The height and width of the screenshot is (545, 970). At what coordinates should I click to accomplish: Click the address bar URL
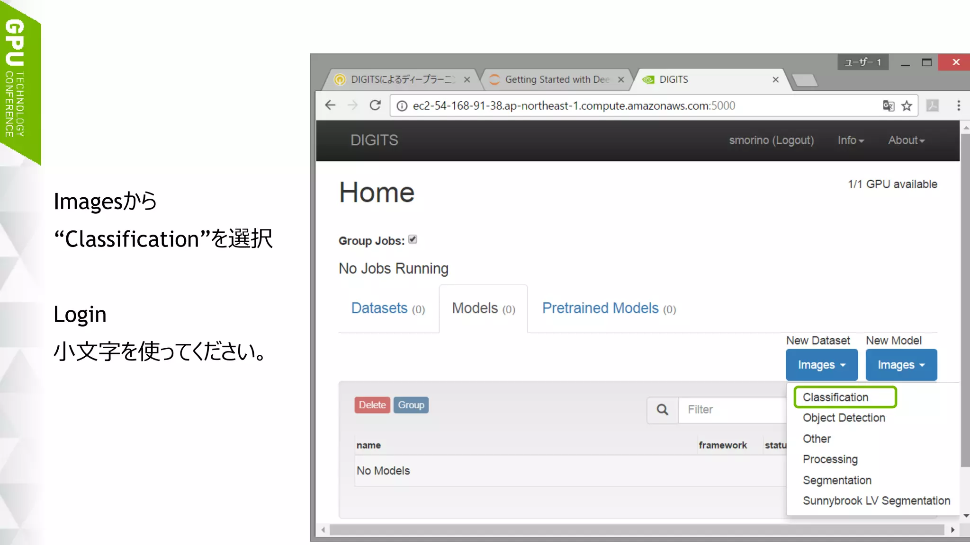[x=574, y=105]
